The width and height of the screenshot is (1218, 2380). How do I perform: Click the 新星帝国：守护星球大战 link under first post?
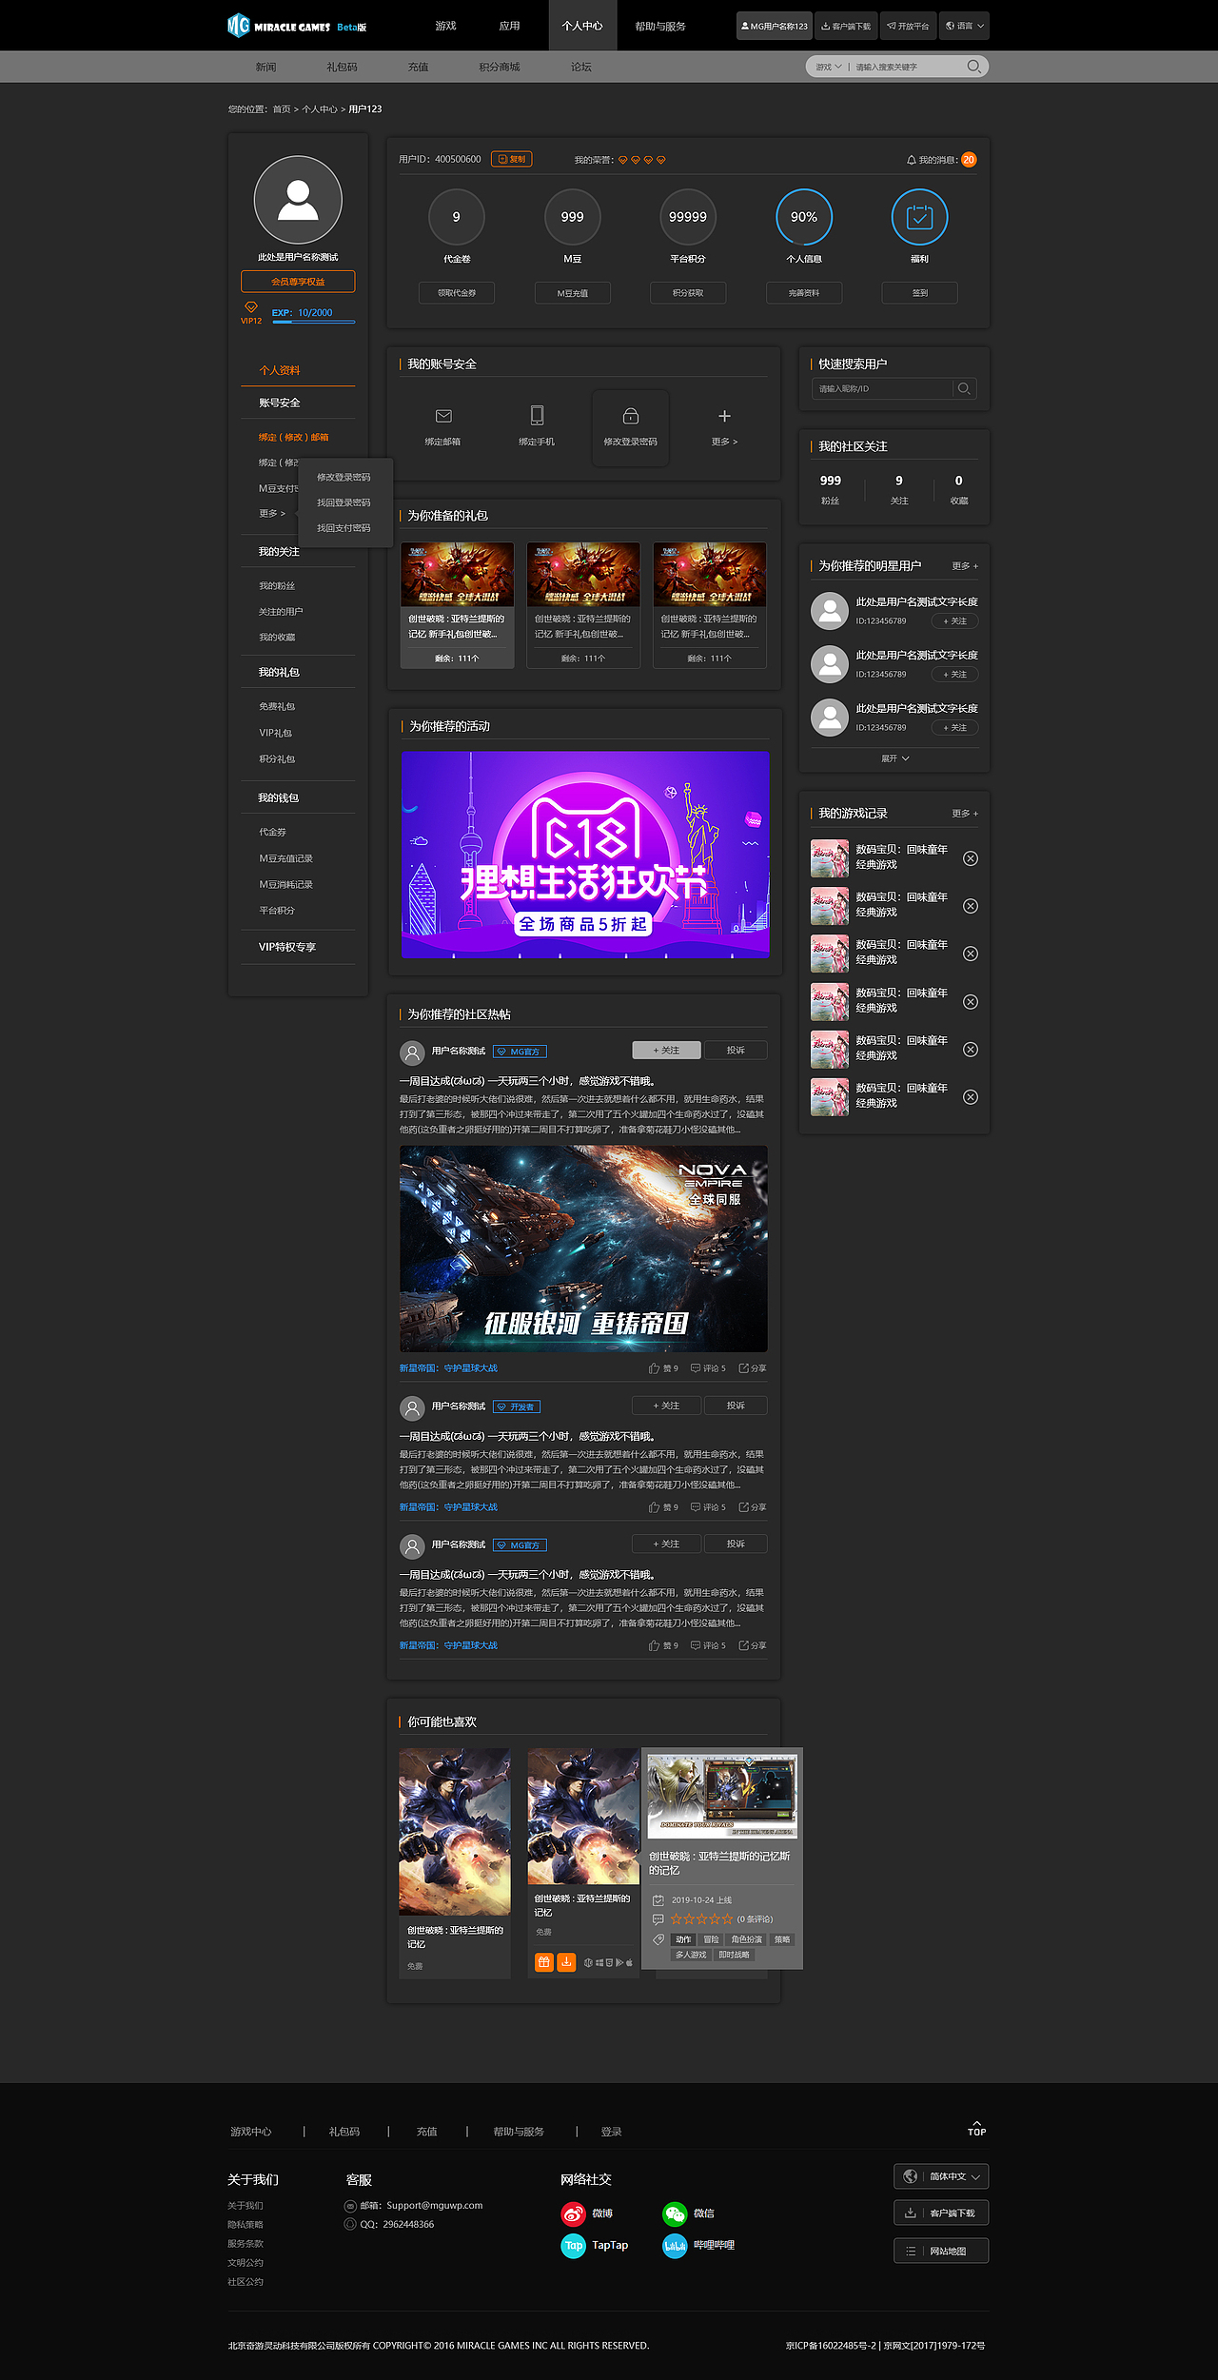448,1368
